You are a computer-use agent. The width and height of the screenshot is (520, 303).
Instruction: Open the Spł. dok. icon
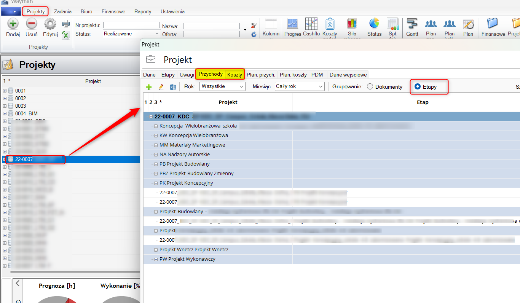tap(392, 24)
